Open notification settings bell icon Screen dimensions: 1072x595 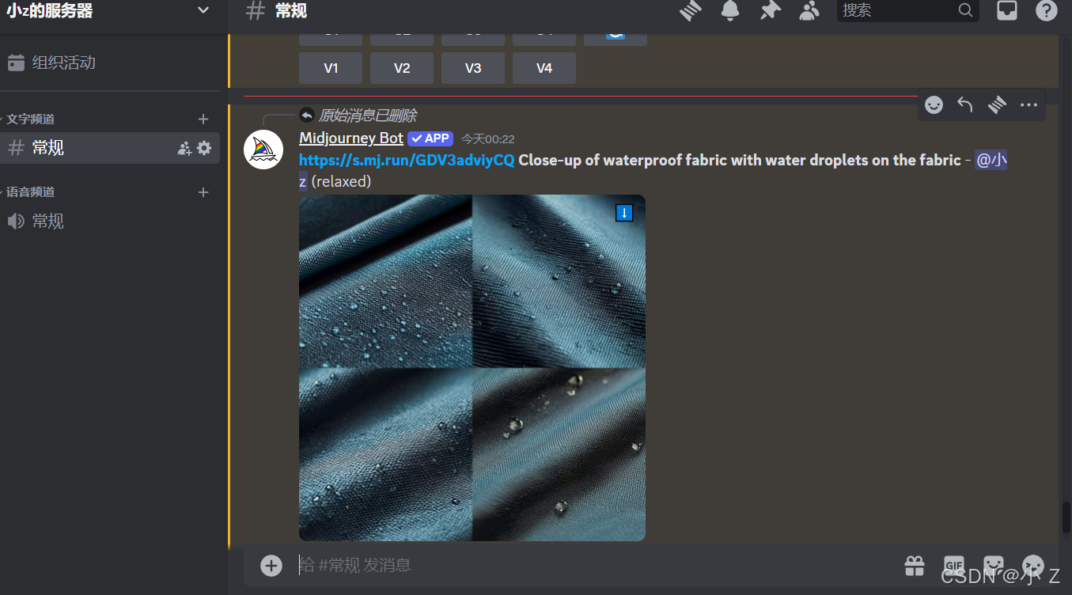[730, 10]
